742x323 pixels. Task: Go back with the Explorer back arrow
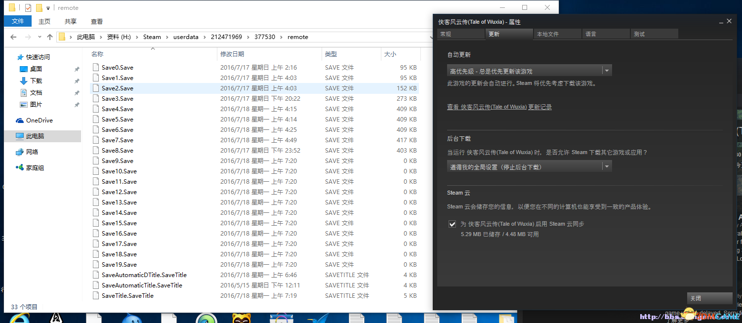click(13, 37)
